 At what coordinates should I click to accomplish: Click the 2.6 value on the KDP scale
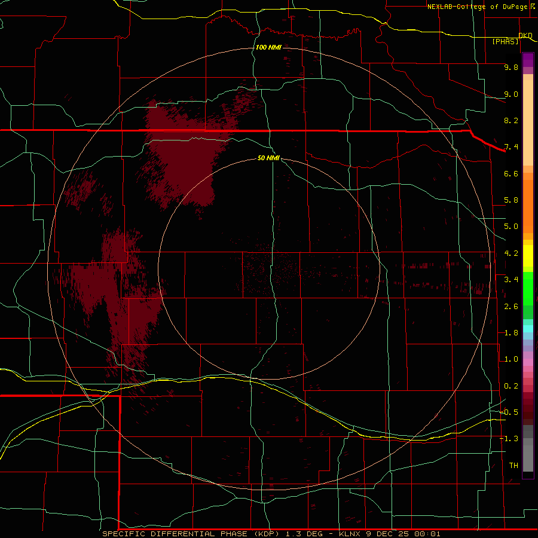pos(511,307)
